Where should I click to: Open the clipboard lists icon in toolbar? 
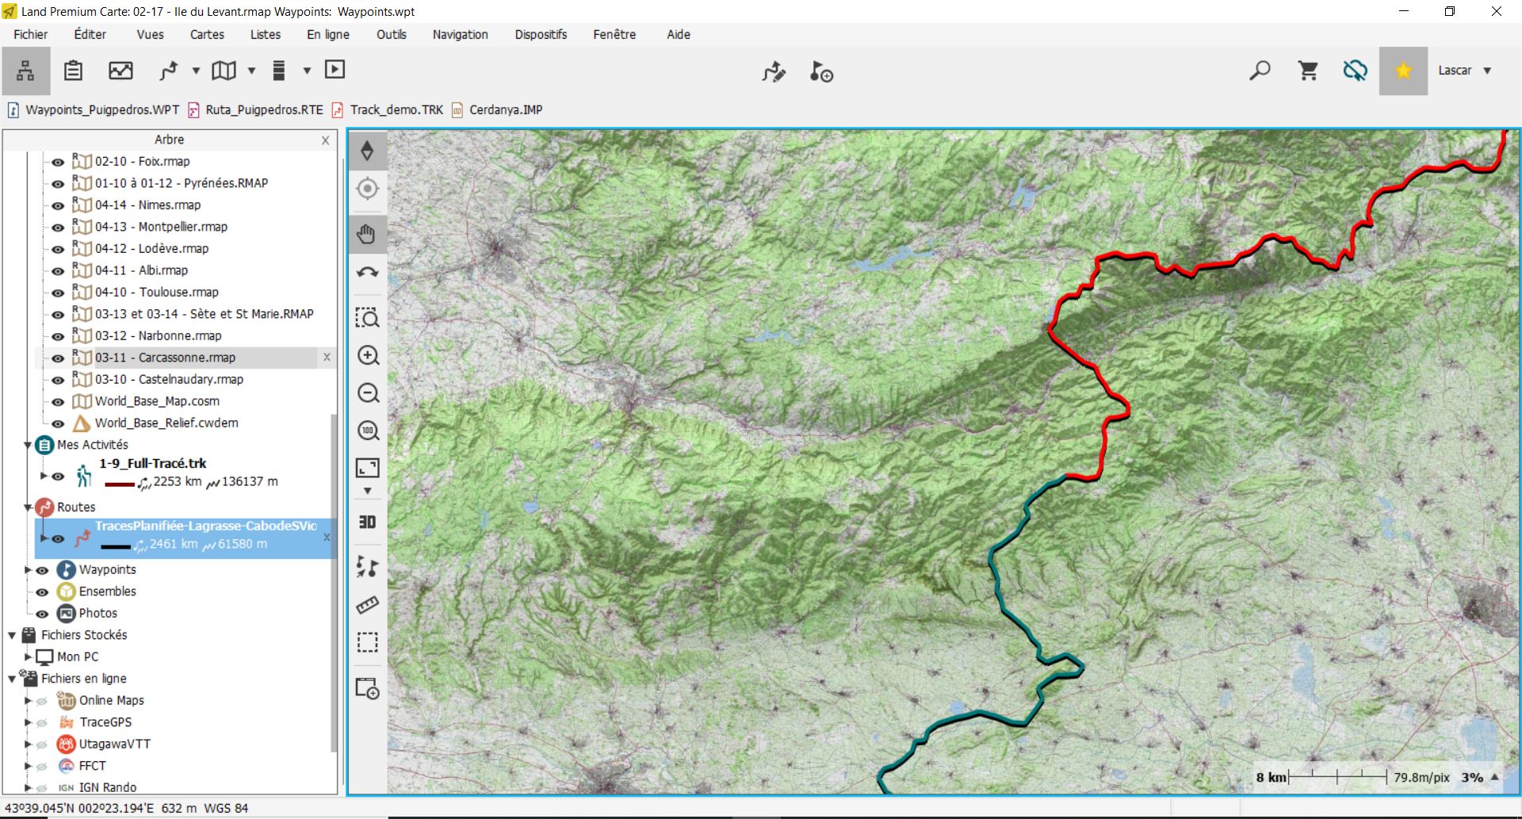(73, 71)
